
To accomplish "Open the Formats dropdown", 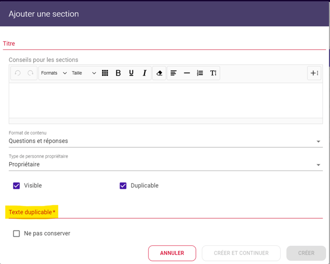I will [54, 73].
